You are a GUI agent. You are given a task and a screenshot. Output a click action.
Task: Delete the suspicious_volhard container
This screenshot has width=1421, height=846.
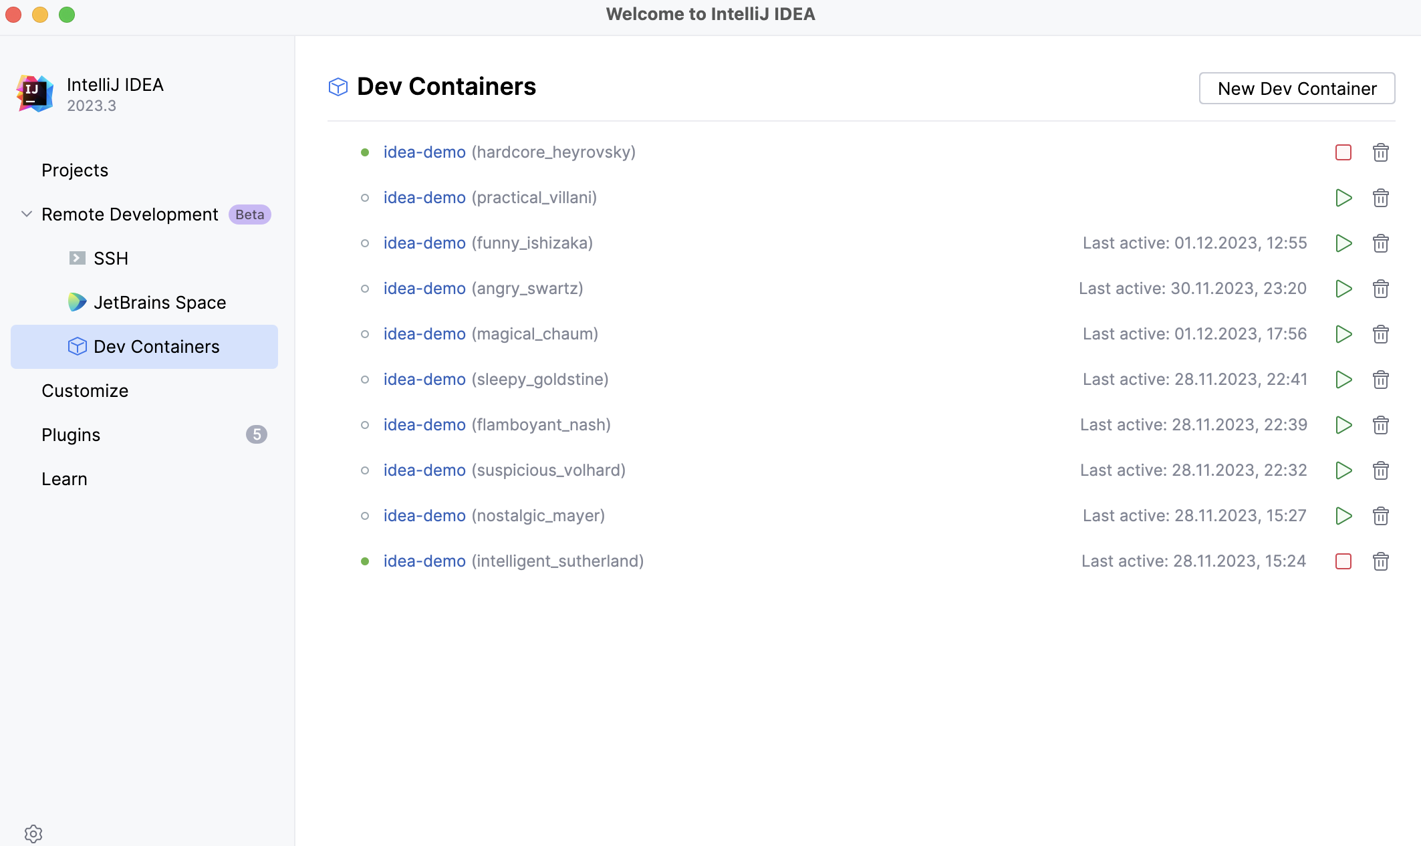click(x=1381, y=470)
